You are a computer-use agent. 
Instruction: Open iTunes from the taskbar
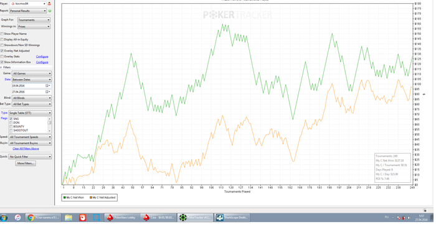[x=17, y=218]
